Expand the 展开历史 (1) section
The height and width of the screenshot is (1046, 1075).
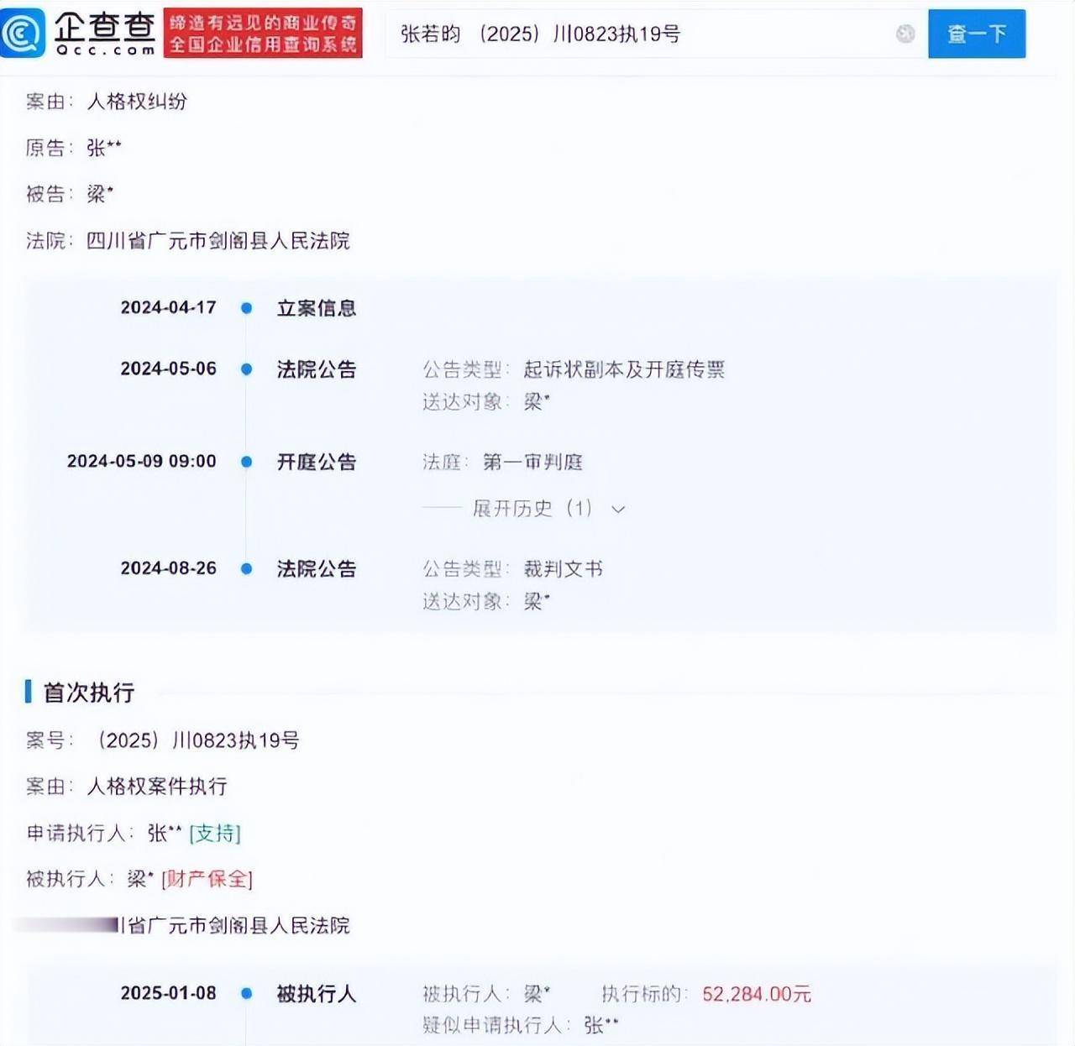point(532,509)
